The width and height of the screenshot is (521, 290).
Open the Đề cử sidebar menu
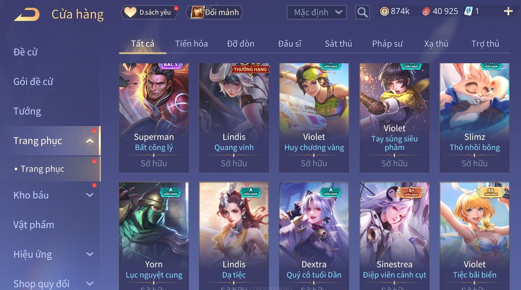coord(25,52)
